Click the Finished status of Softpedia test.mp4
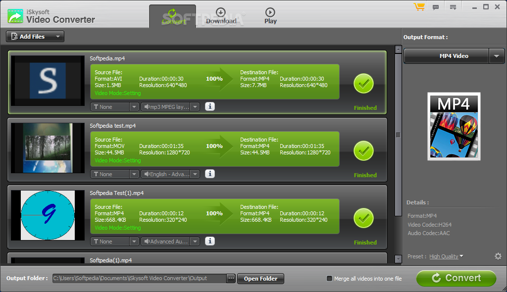Viewport: 507px width, 292px height. click(365, 175)
